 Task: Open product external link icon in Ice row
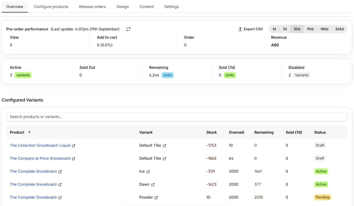(60, 172)
